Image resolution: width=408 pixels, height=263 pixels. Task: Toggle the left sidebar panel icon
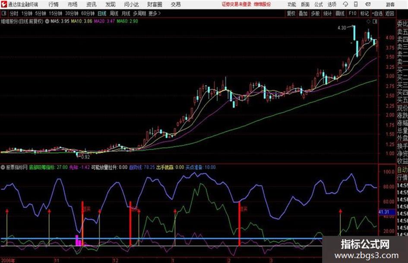pyautogui.click(x=3, y=13)
